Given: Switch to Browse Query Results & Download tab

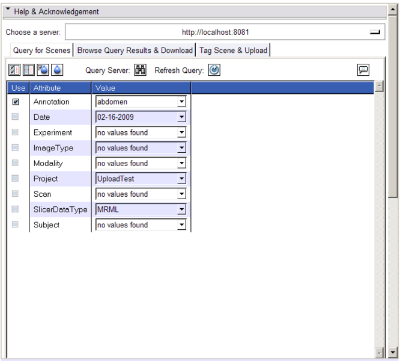Looking at the screenshot, I should point(135,51).
